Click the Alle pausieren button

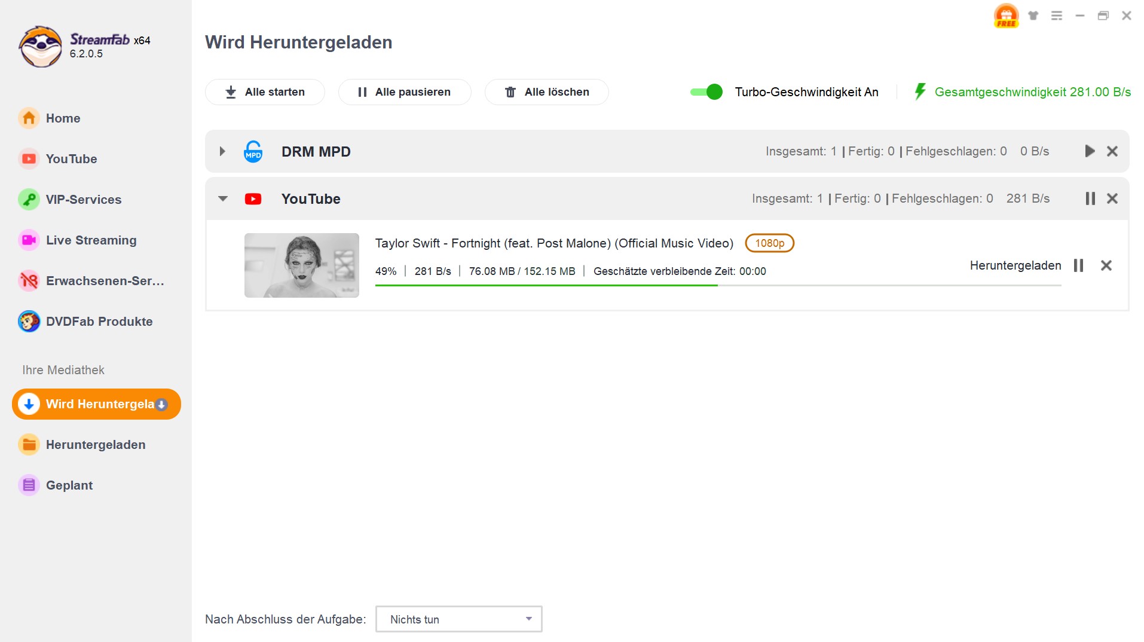click(405, 92)
